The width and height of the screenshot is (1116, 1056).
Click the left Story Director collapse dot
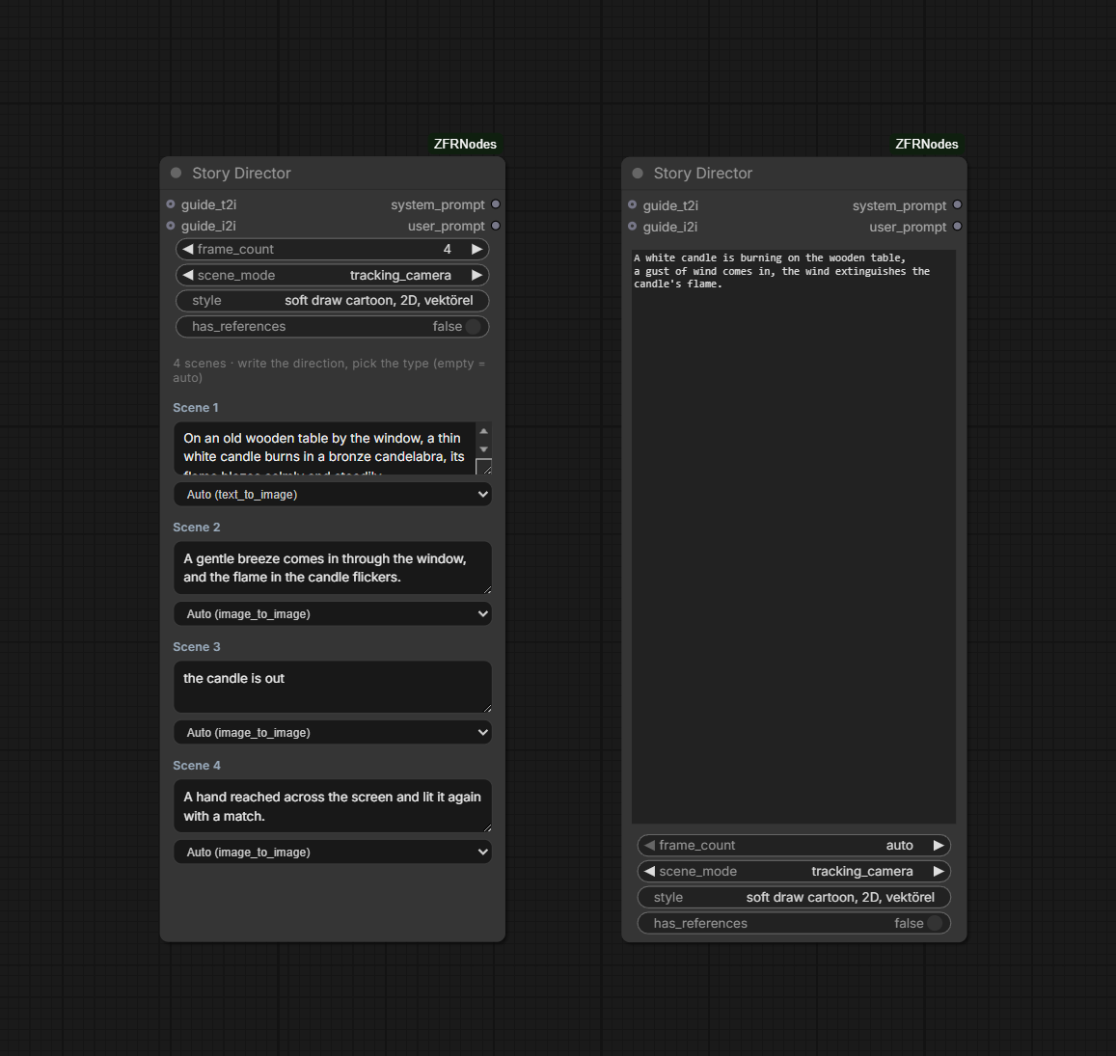coord(177,173)
